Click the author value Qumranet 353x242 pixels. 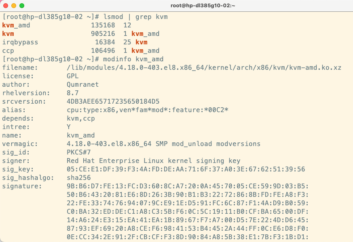click(83, 85)
